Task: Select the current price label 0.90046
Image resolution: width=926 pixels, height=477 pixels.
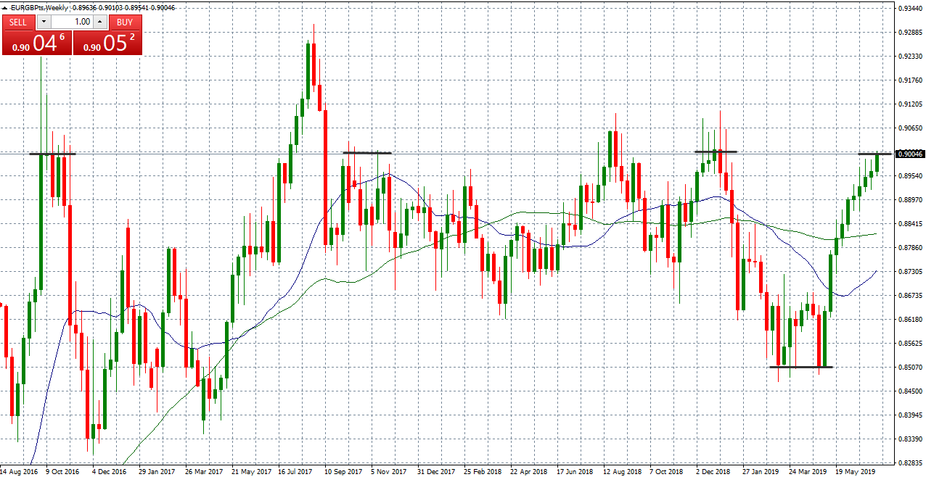Action: pyautogui.click(x=909, y=154)
